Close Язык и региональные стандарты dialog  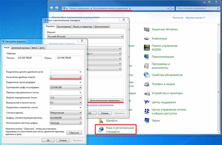click(124, 19)
